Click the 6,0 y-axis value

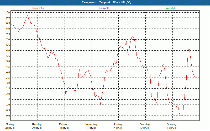pyautogui.click(x=8, y=50)
